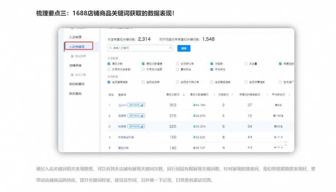336x192 pixels.
Task: Enable the 全网商品指数 checkbox
Action: click(212, 82)
